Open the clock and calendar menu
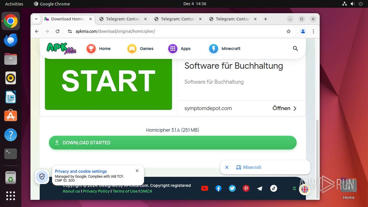 pyautogui.click(x=195, y=4)
